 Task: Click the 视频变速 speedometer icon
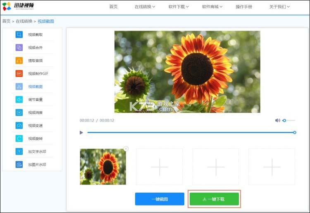19,126
